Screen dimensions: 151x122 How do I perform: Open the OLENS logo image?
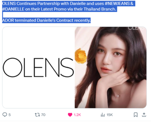point(39,67)
